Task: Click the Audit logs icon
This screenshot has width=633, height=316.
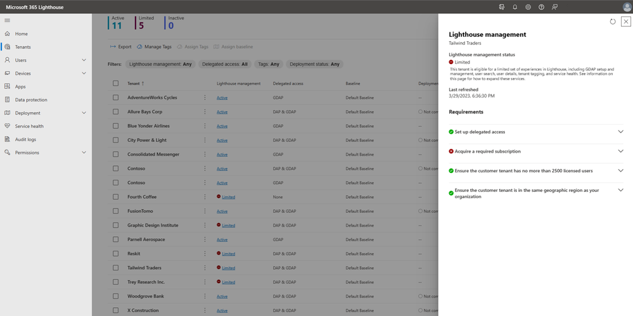Action: (7, 139)
